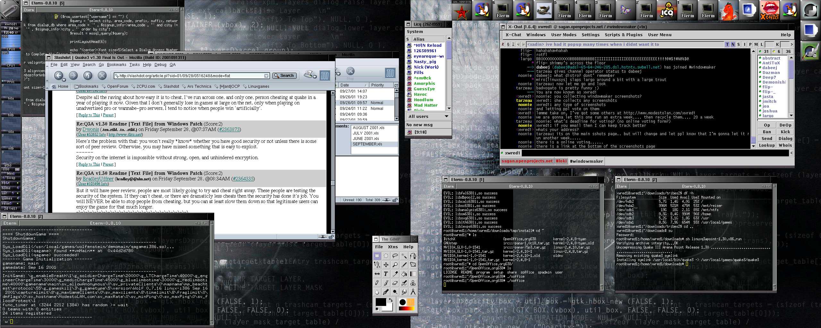Pick the Bucket Fill tool in GIMP
821x328 pixels.
coord(404,274)
